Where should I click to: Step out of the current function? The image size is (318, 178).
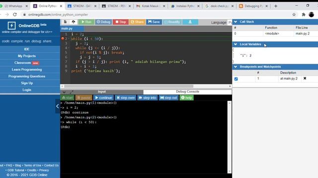coord(168,98)
